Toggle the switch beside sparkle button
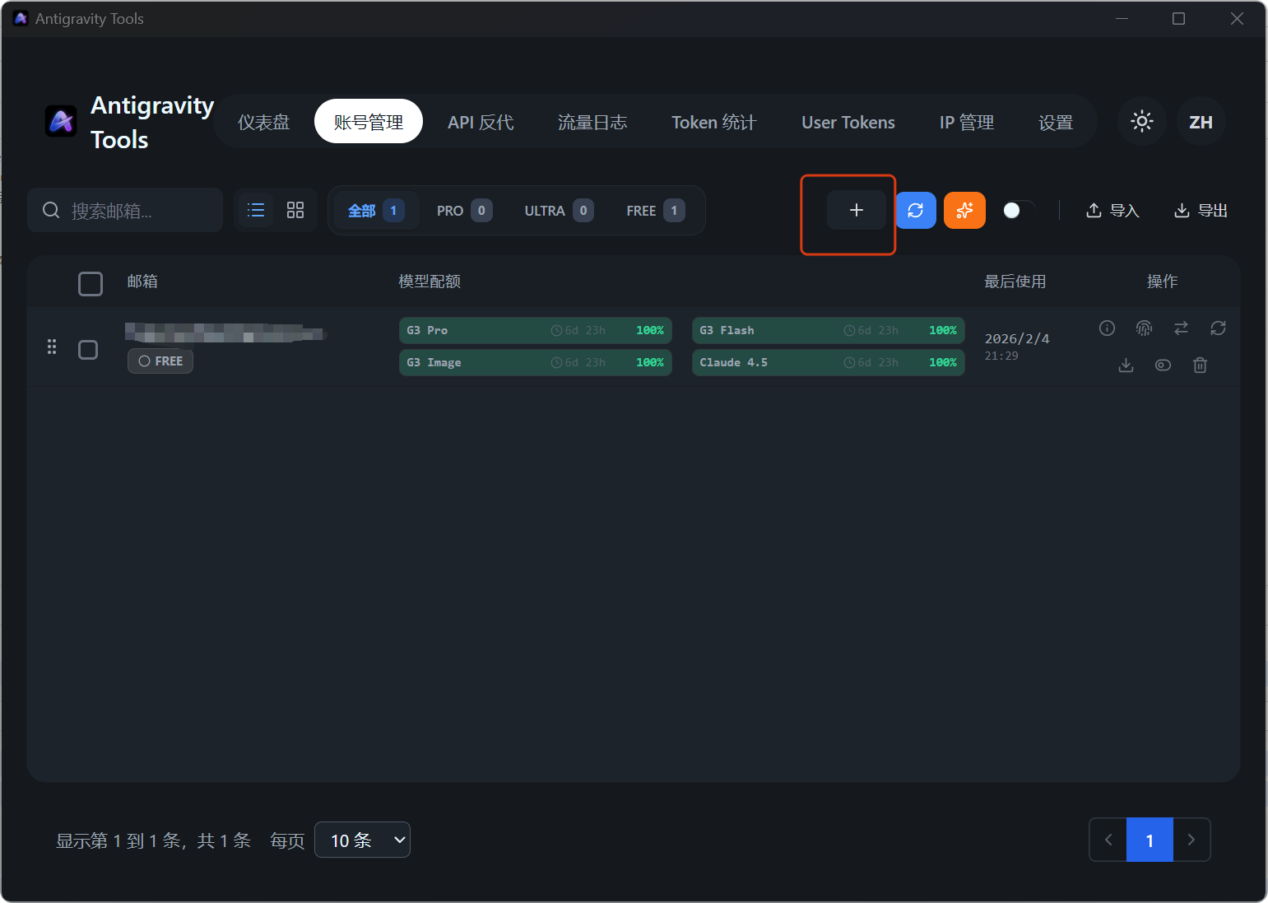Image resolution: width=1268 pixels, height=903 pixels. tap(1020, 210)
